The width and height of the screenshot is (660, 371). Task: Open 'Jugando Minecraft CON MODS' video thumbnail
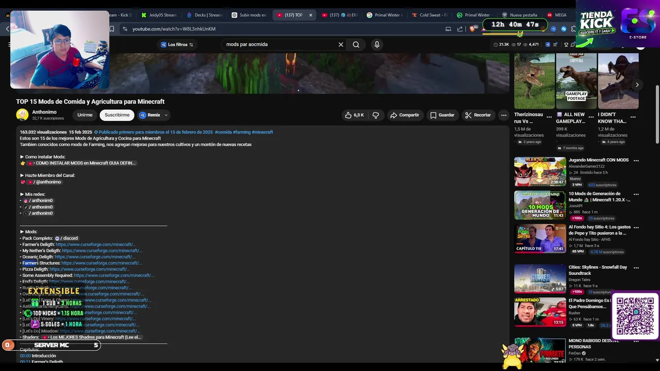pos(540,172)
